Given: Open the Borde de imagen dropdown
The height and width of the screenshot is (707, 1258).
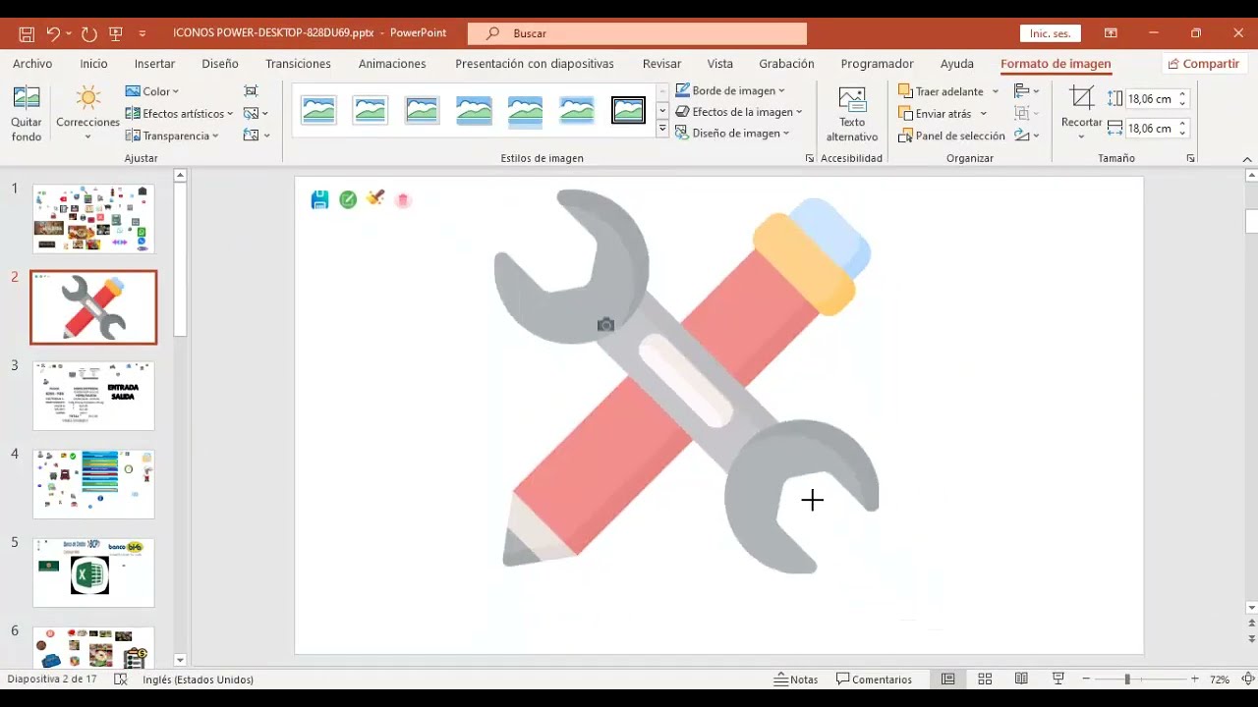Looking at the screenshot, I should coord(730,90).
